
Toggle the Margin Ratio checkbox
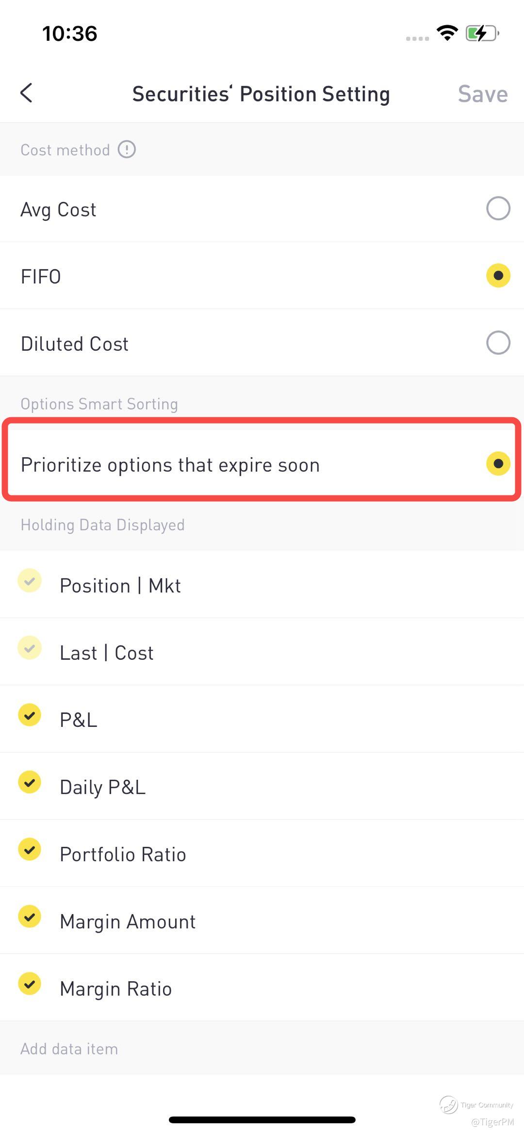coord(30,984)
